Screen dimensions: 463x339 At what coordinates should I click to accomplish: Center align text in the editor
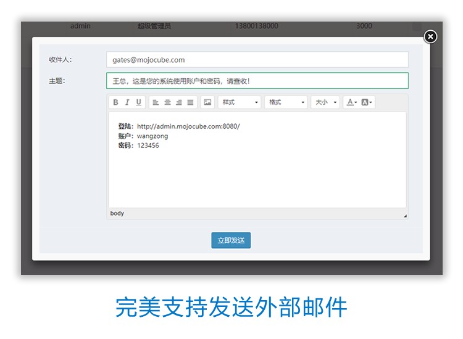click(x=167, y=102)
